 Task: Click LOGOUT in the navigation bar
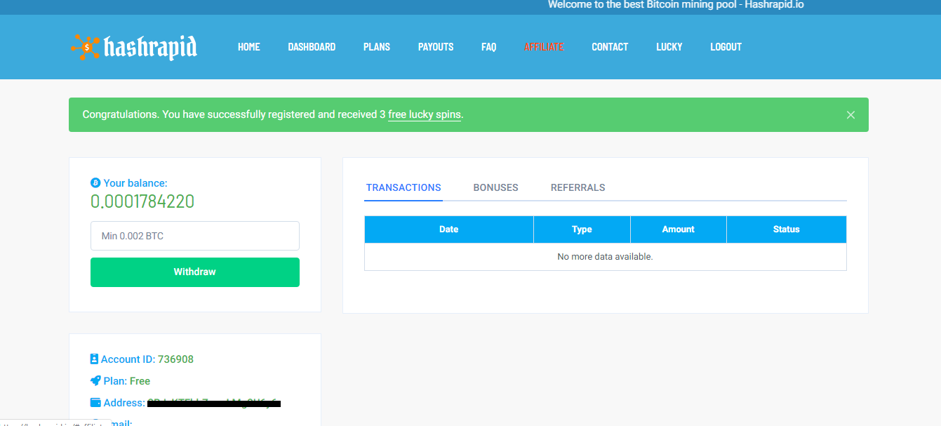[726, 47]
